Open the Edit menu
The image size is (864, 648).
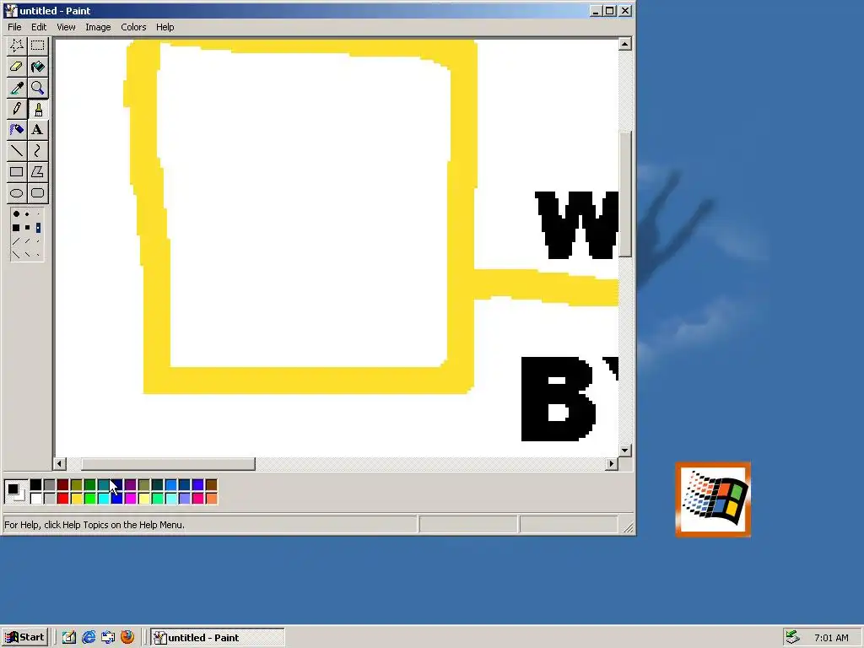pos(39,27)
